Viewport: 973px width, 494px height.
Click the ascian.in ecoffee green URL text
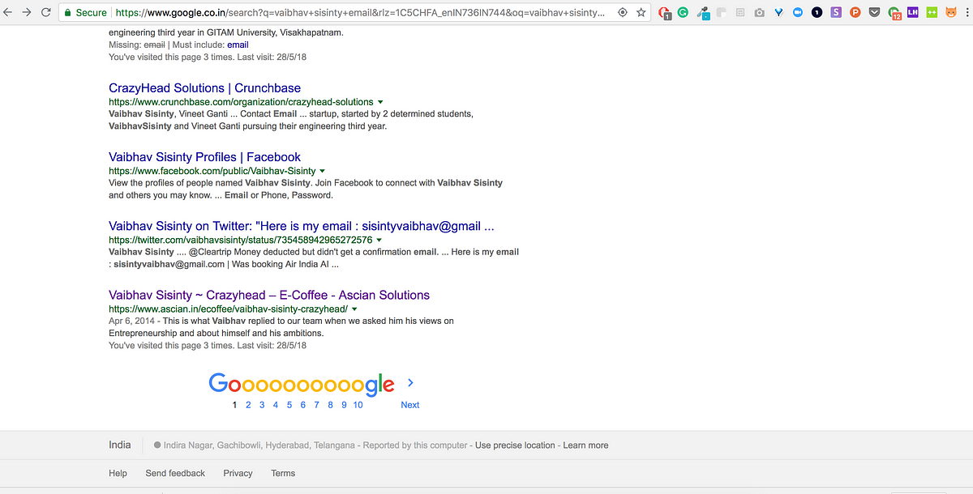(229, 309)
